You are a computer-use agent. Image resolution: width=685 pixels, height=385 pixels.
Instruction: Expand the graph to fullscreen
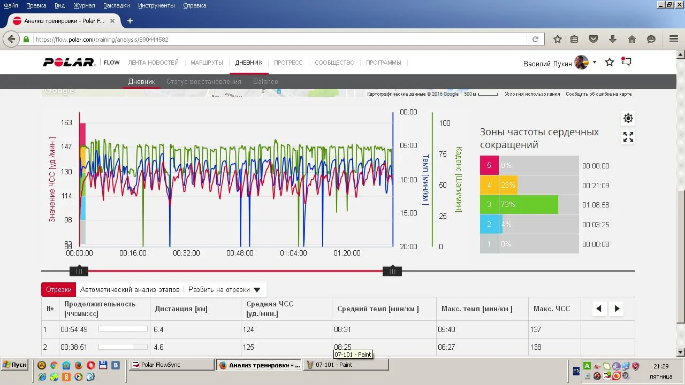[x=628, y=137]
